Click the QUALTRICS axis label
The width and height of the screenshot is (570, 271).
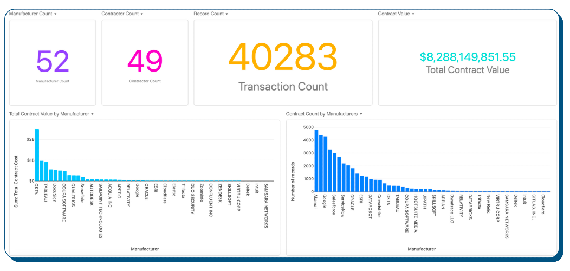pos(74,195)
